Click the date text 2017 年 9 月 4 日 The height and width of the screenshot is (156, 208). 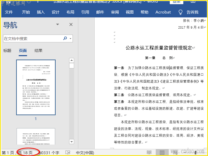(x=191, y=27)
